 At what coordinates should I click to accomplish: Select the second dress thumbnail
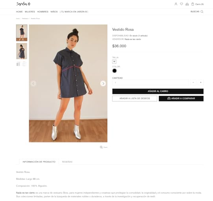(x=22, y=51)
